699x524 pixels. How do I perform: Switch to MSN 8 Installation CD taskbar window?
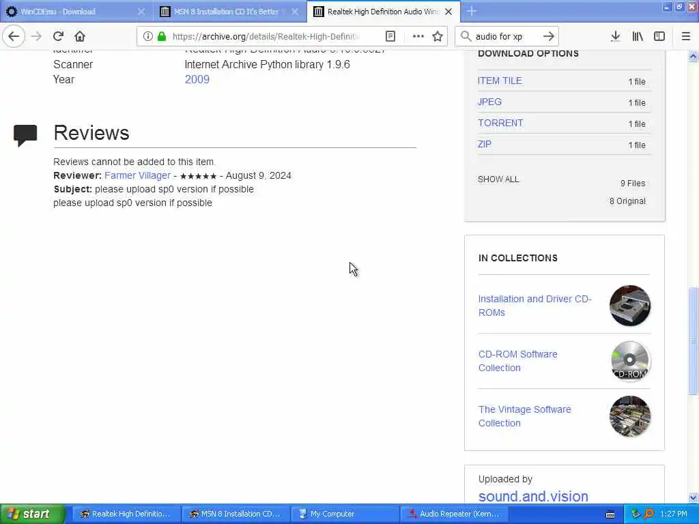tap(236, 514)
